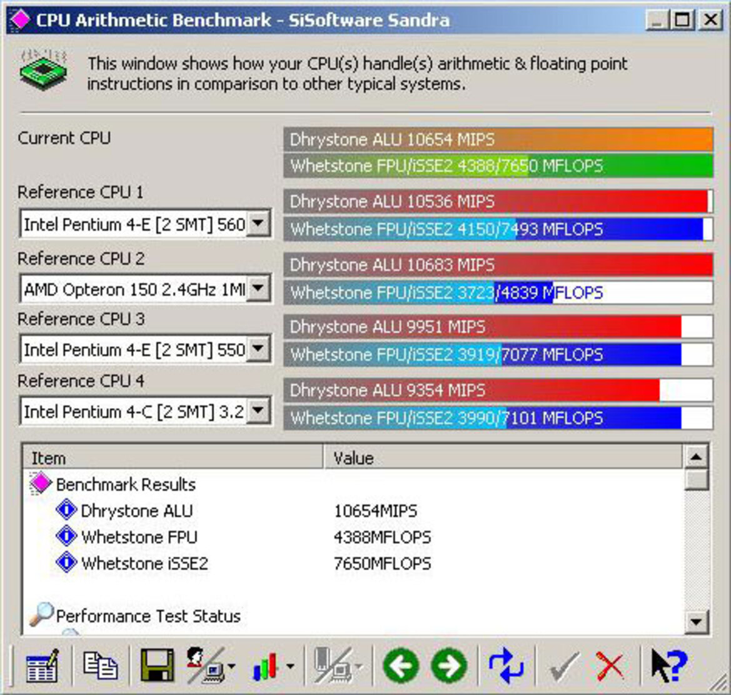This screenshot has width=731, height=695.
Task: Open the user and computer icon's arrow
Action: (x=232, y=666)
